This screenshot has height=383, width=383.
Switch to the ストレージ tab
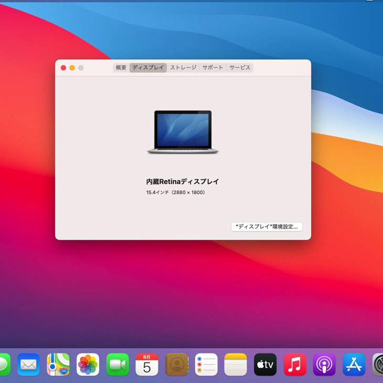click(183, 68)
